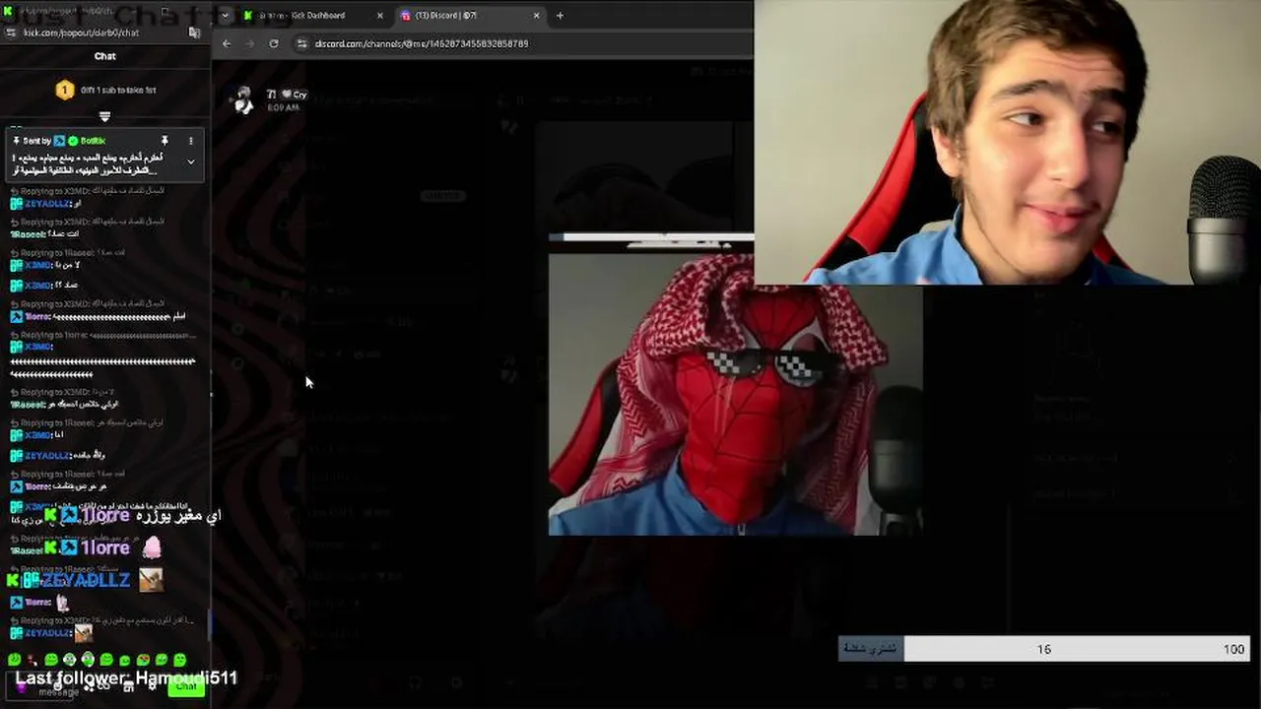Open the pinned message three-dot menu

tap(191, 141)
